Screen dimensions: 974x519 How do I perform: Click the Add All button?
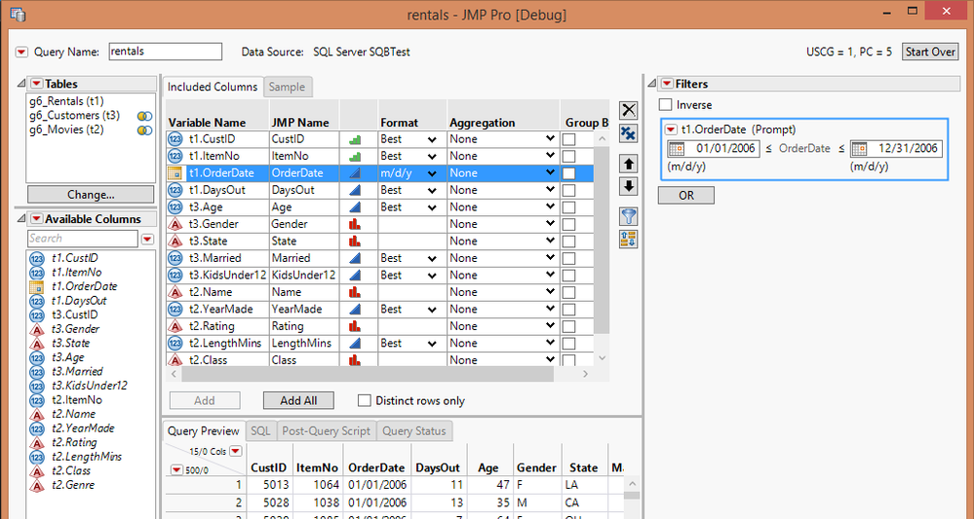pyautogui.click(x=298, y=400)
